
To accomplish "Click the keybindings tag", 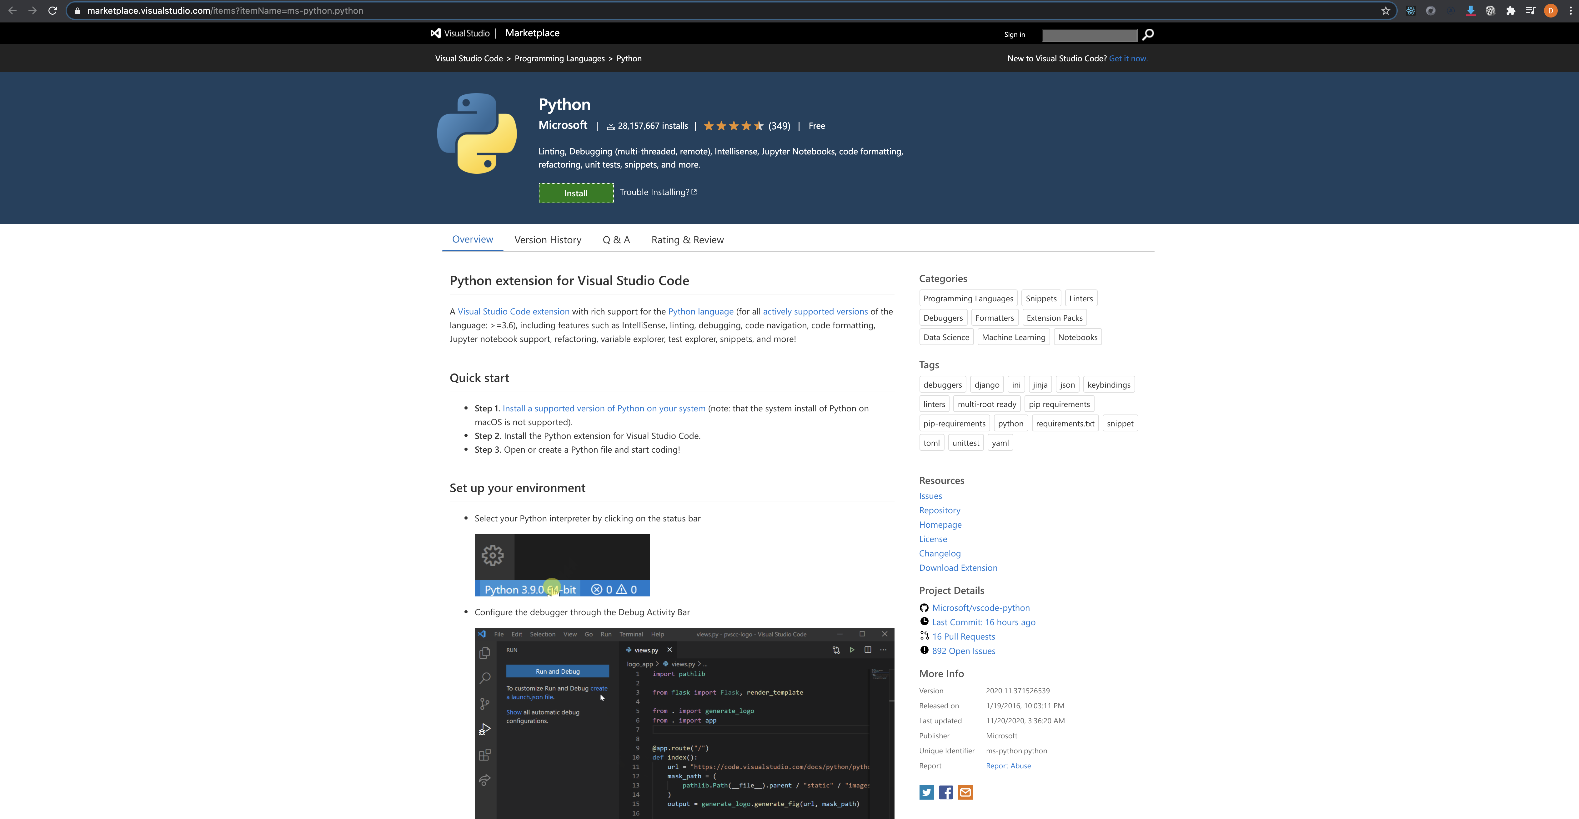I will click(x=1108, y=385).
